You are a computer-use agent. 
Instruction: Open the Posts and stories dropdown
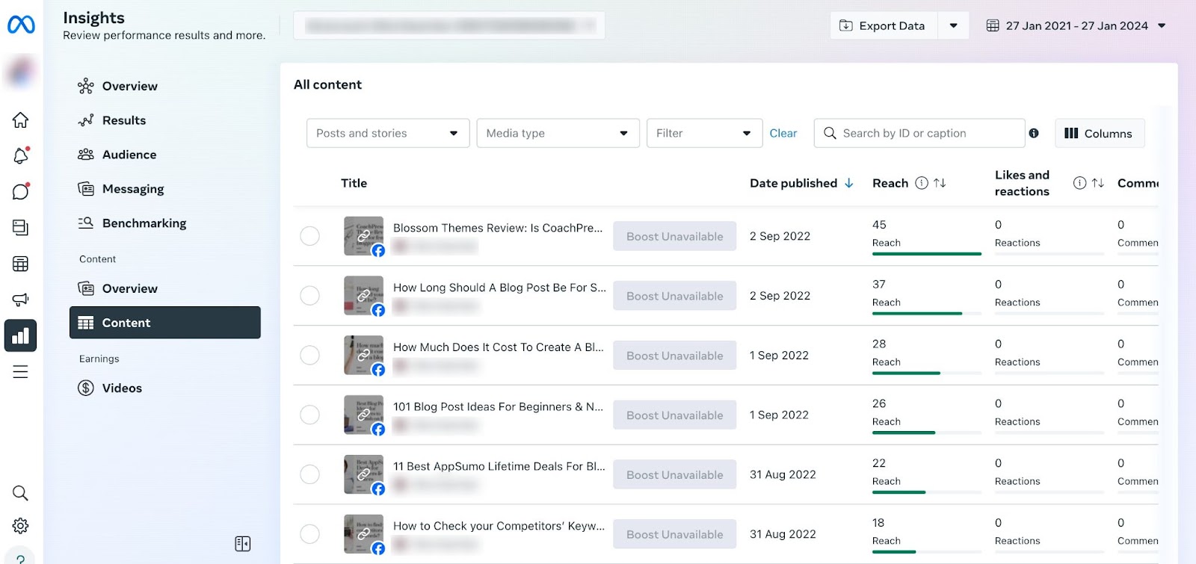coord(388,133)
